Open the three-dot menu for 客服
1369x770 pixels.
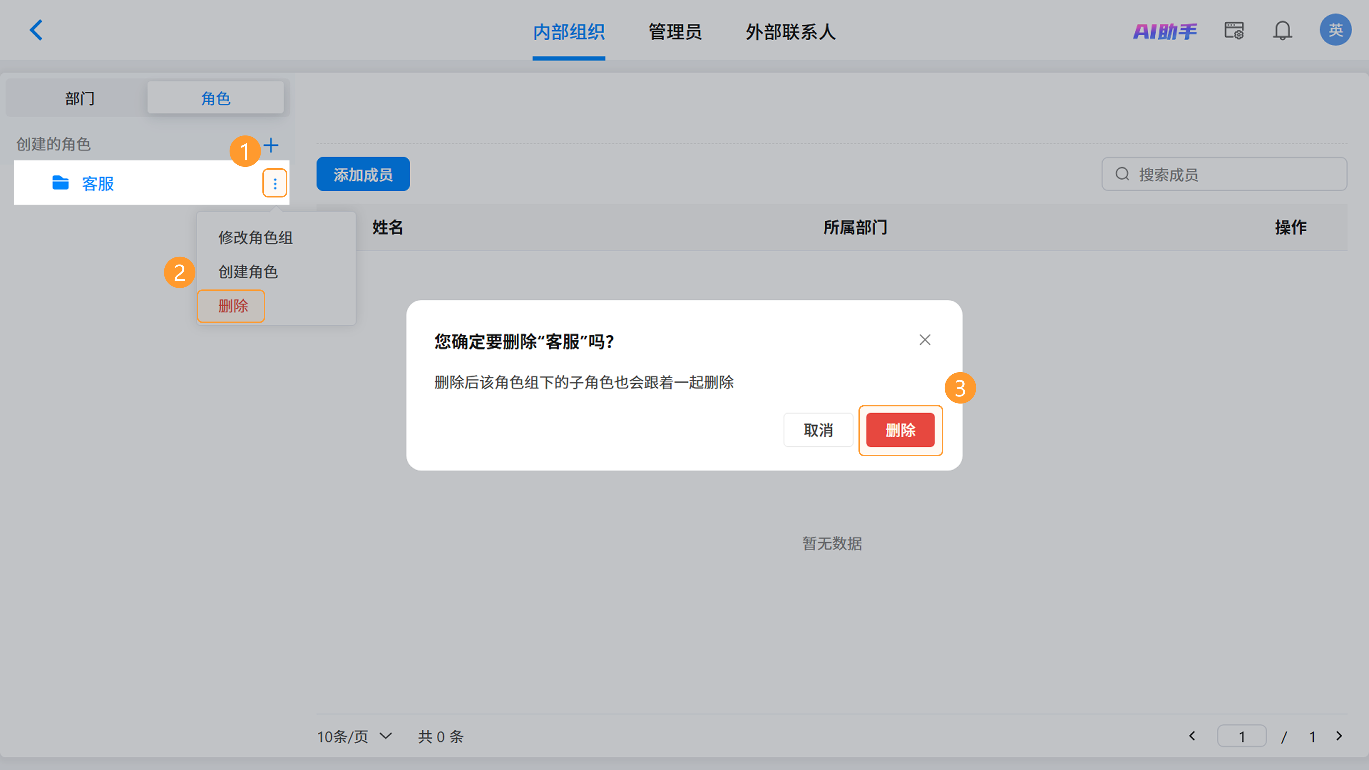point(275,183)
